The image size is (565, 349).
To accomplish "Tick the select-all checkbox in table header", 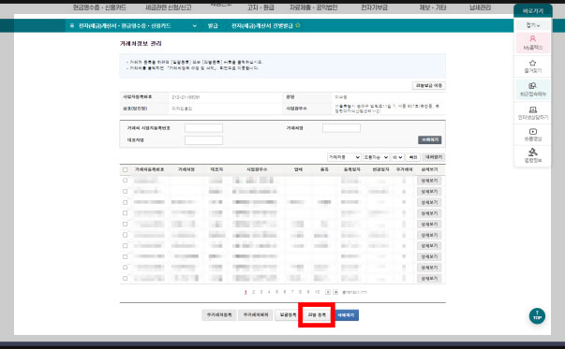I will click(x=125, y=169).
